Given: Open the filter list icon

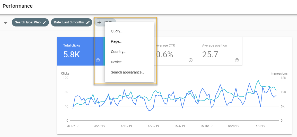Looking at the screenshot, I should click(6, 22).
